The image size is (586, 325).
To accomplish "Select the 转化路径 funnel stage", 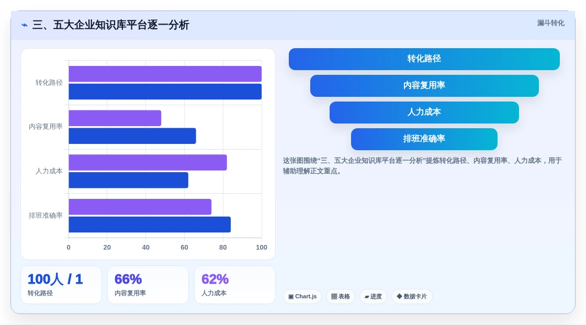I will [x=424, y=59].
